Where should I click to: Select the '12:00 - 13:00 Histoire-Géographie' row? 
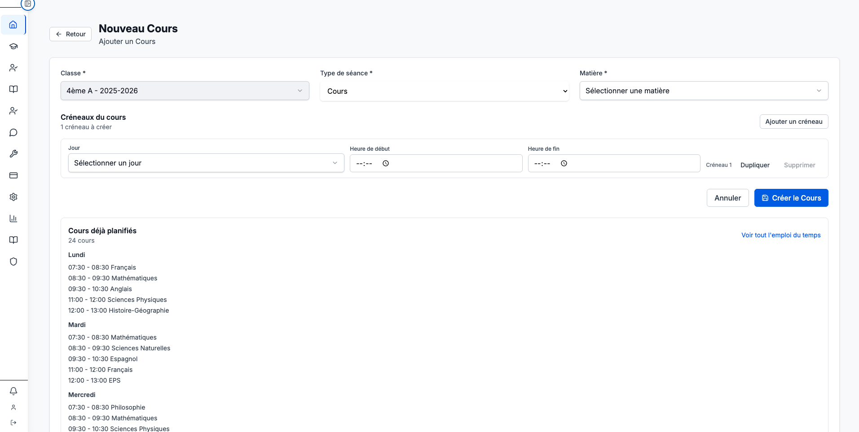(x=119, y=310)
